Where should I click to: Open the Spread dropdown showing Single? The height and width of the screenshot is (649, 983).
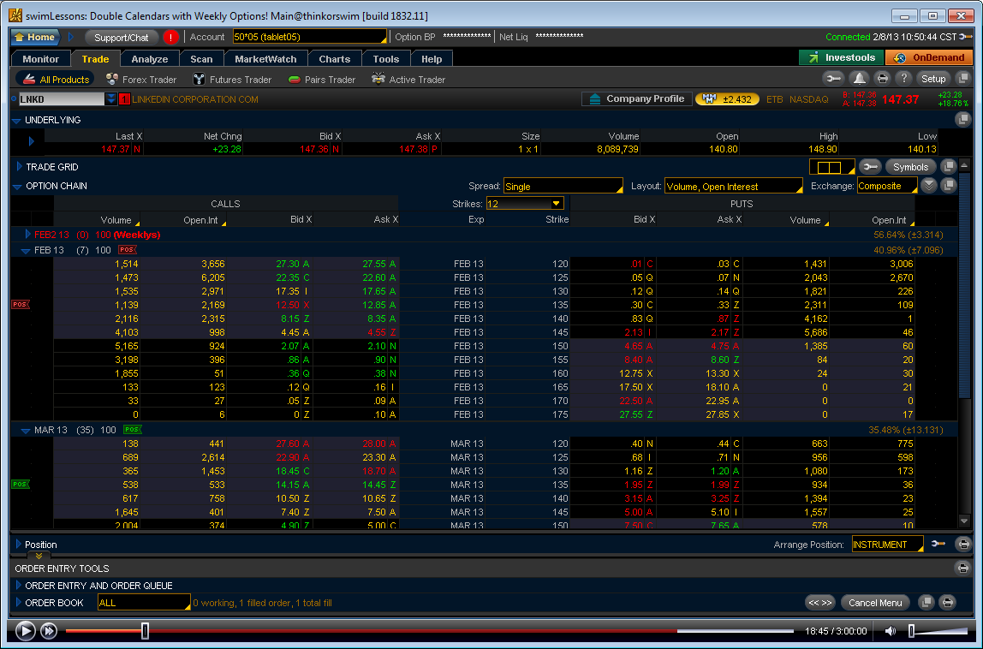(563, 187)
